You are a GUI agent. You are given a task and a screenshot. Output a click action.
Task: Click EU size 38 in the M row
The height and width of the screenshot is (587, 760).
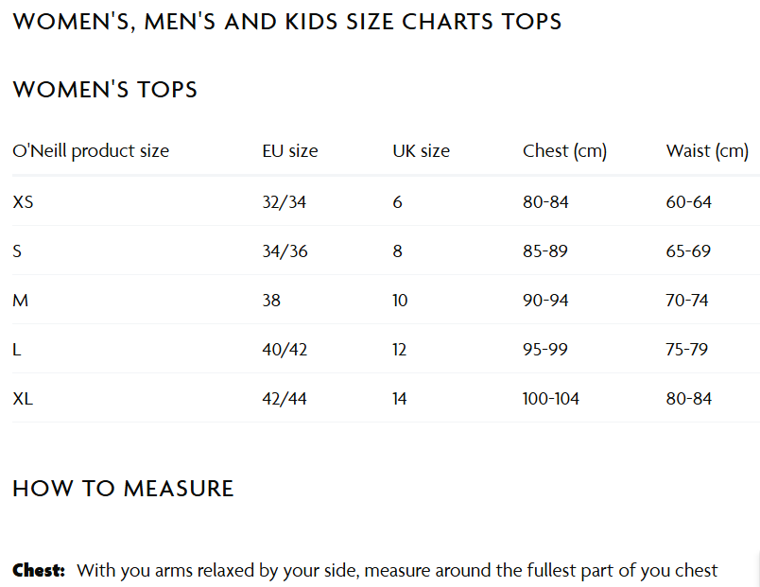[271, 301]
